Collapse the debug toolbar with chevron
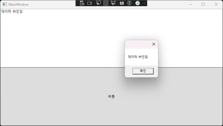The width and height of the screenshot is (223, 126). tap(144, 3)
